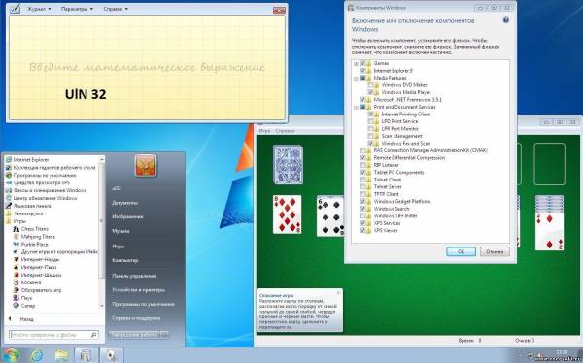
Task: Open Internet Explorer from the taskbar
Action: (x=37, y=355)
